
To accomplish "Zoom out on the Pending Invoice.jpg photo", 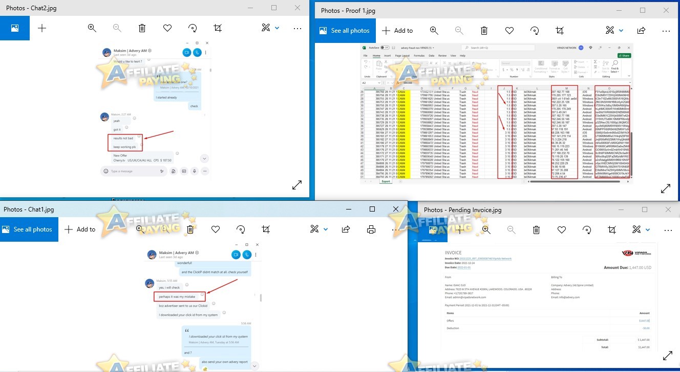I will point(512,230).
